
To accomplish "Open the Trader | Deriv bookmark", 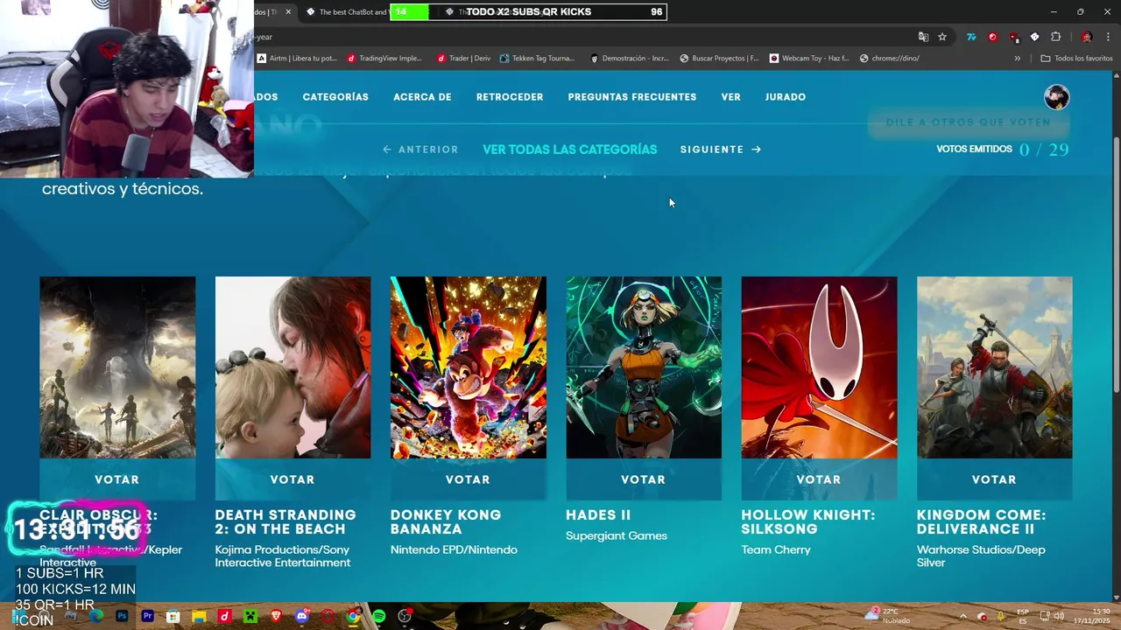I will (463, 59).
